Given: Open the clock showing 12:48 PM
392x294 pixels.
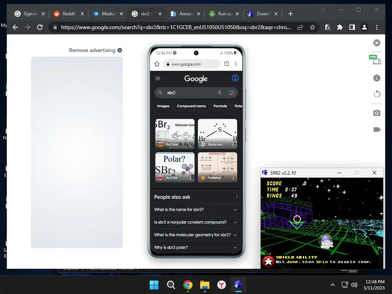Looking at the screenshot, I should [x=374, y=285].
